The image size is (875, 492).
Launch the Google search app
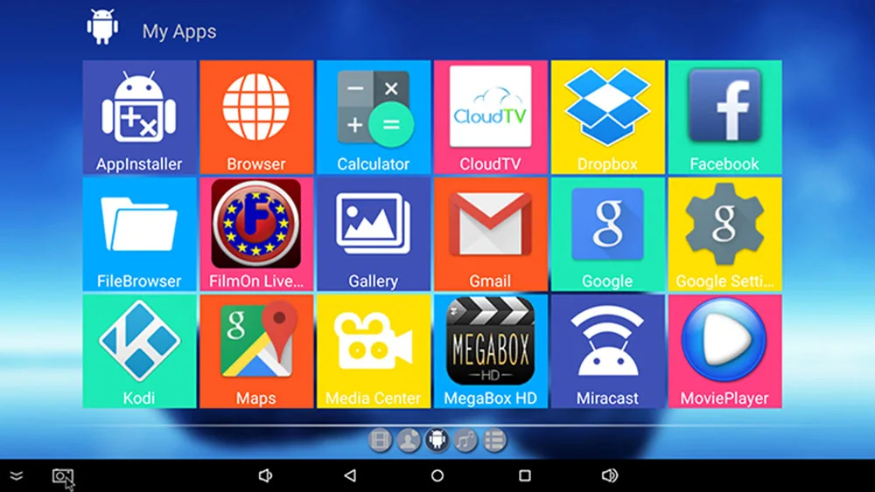click(608, 234)
